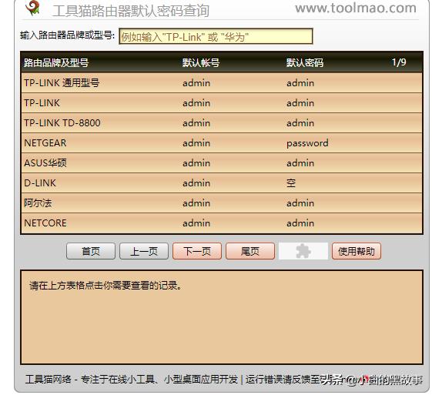Open the www.toolmao.com link
Screen dimensions: 432x395
356,8
